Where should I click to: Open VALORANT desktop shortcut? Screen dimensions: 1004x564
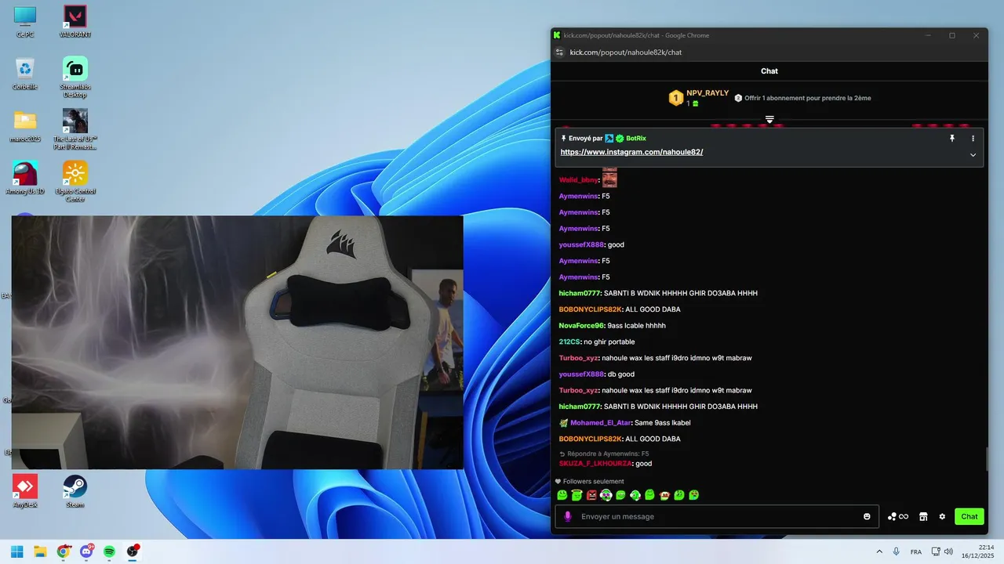[75, 22]
